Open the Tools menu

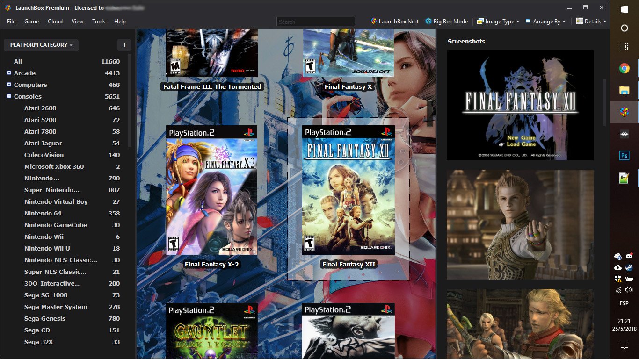(x=99, y=22)
